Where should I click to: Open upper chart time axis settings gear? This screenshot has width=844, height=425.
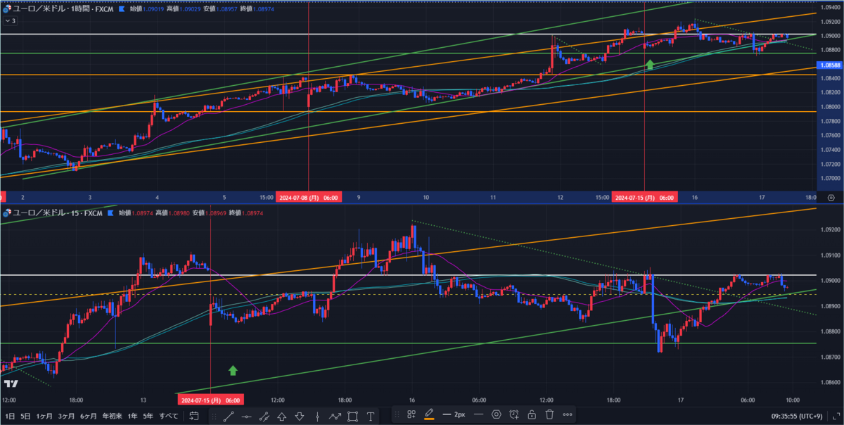click(x=831, y=198)
